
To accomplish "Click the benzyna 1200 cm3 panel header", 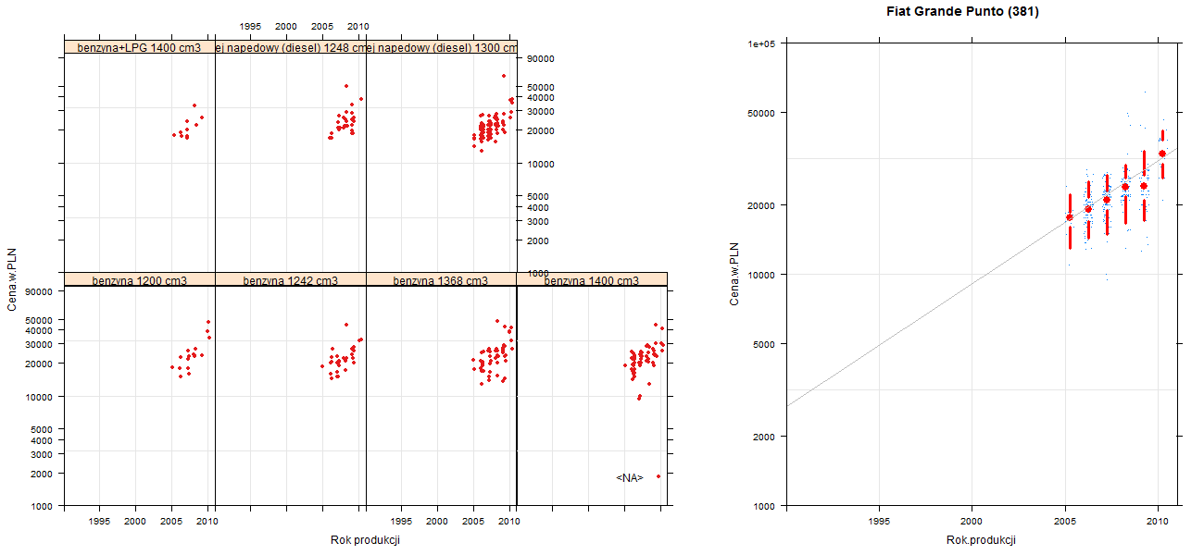I will click(x=139, y=280).
